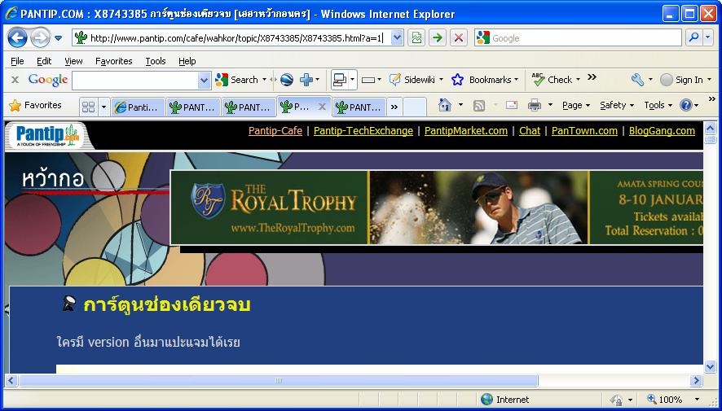
Task: Open the tab list dropdown arrow
Action: pos(103,107)
